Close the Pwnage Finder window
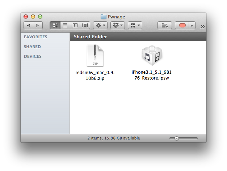This screenshot has width=227, height=171. coord(26,17)
